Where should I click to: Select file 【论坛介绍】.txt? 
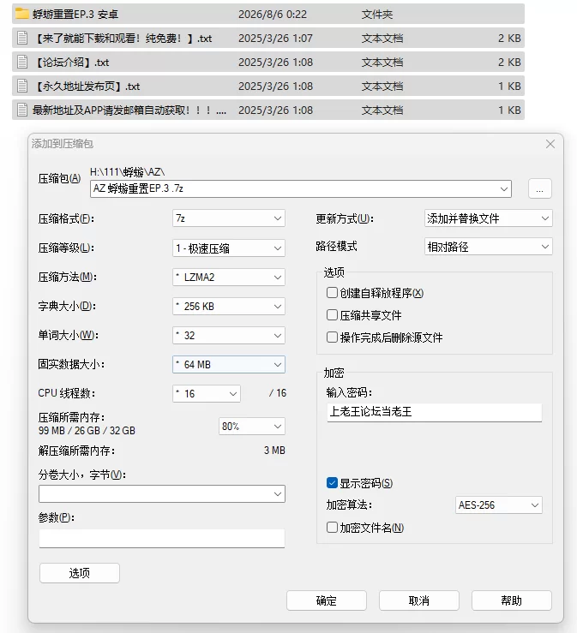pos(268,63)
